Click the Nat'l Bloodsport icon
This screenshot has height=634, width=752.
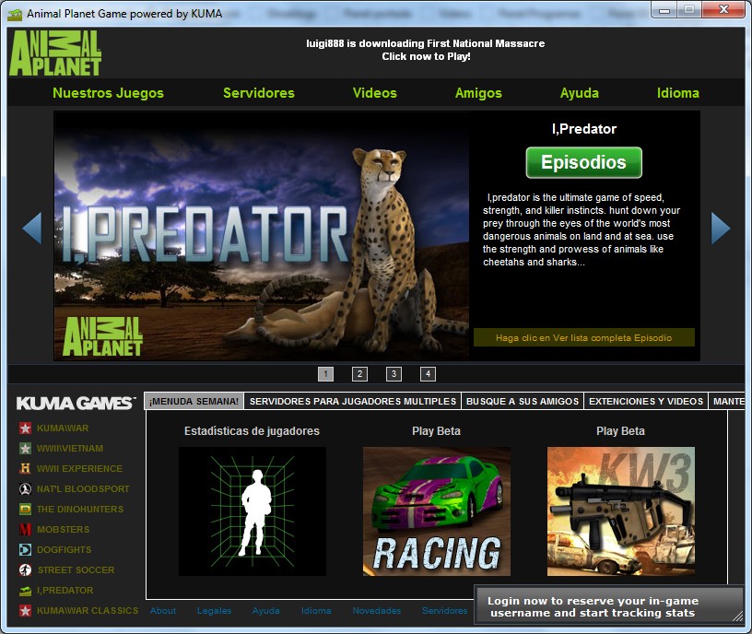pos(25,488)
